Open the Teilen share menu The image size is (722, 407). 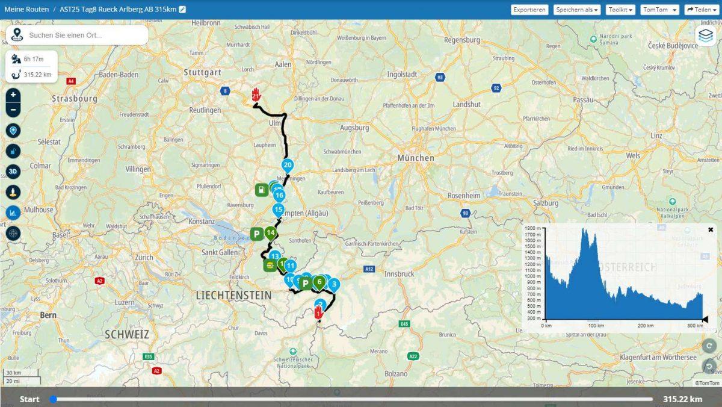pos(702,10)
